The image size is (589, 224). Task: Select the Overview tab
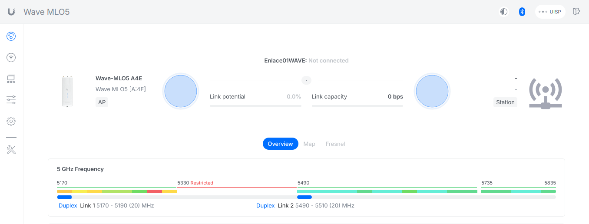(x=281, y=144)
